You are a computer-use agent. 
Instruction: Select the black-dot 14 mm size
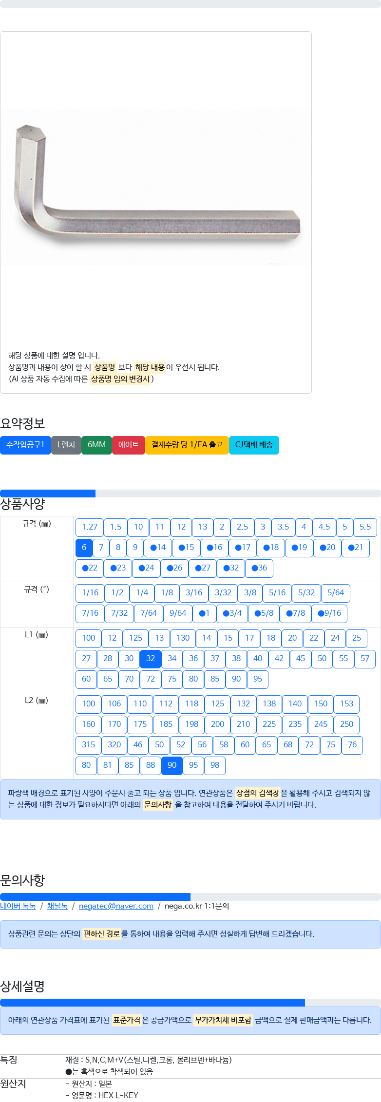coord(158,548)
